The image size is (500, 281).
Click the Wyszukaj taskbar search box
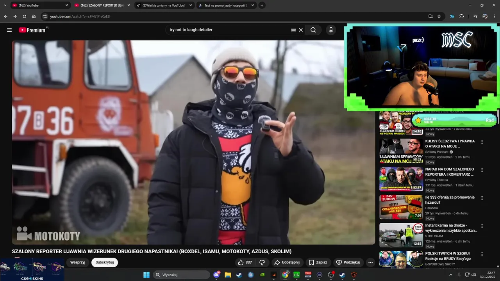[x=181, y=275]
